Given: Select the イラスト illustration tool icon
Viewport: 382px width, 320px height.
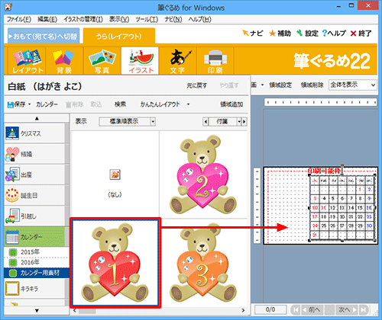Looking at the screenshot, I should (x=140, y=61).
